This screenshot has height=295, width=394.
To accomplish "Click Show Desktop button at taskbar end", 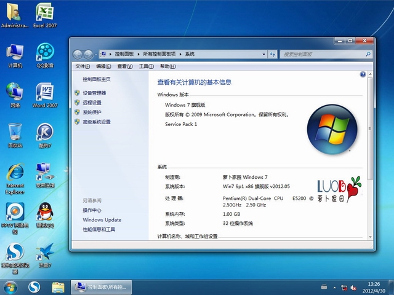I will coord(392,288).
